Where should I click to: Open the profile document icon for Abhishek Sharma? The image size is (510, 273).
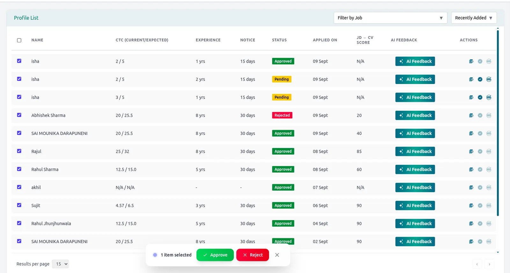click(471, 115)
